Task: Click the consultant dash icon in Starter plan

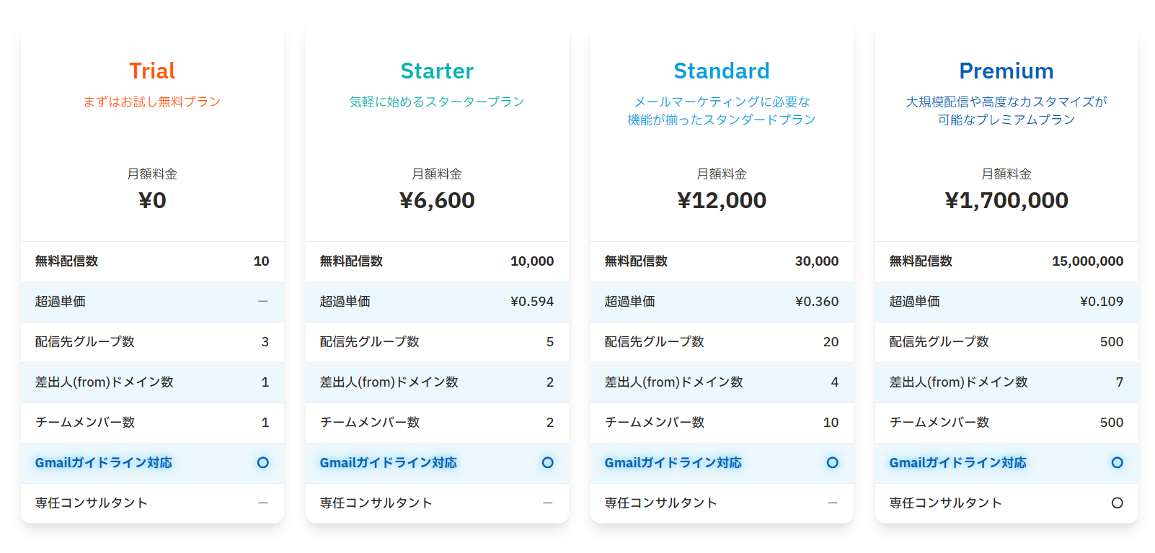Action: tap(548, 503)
